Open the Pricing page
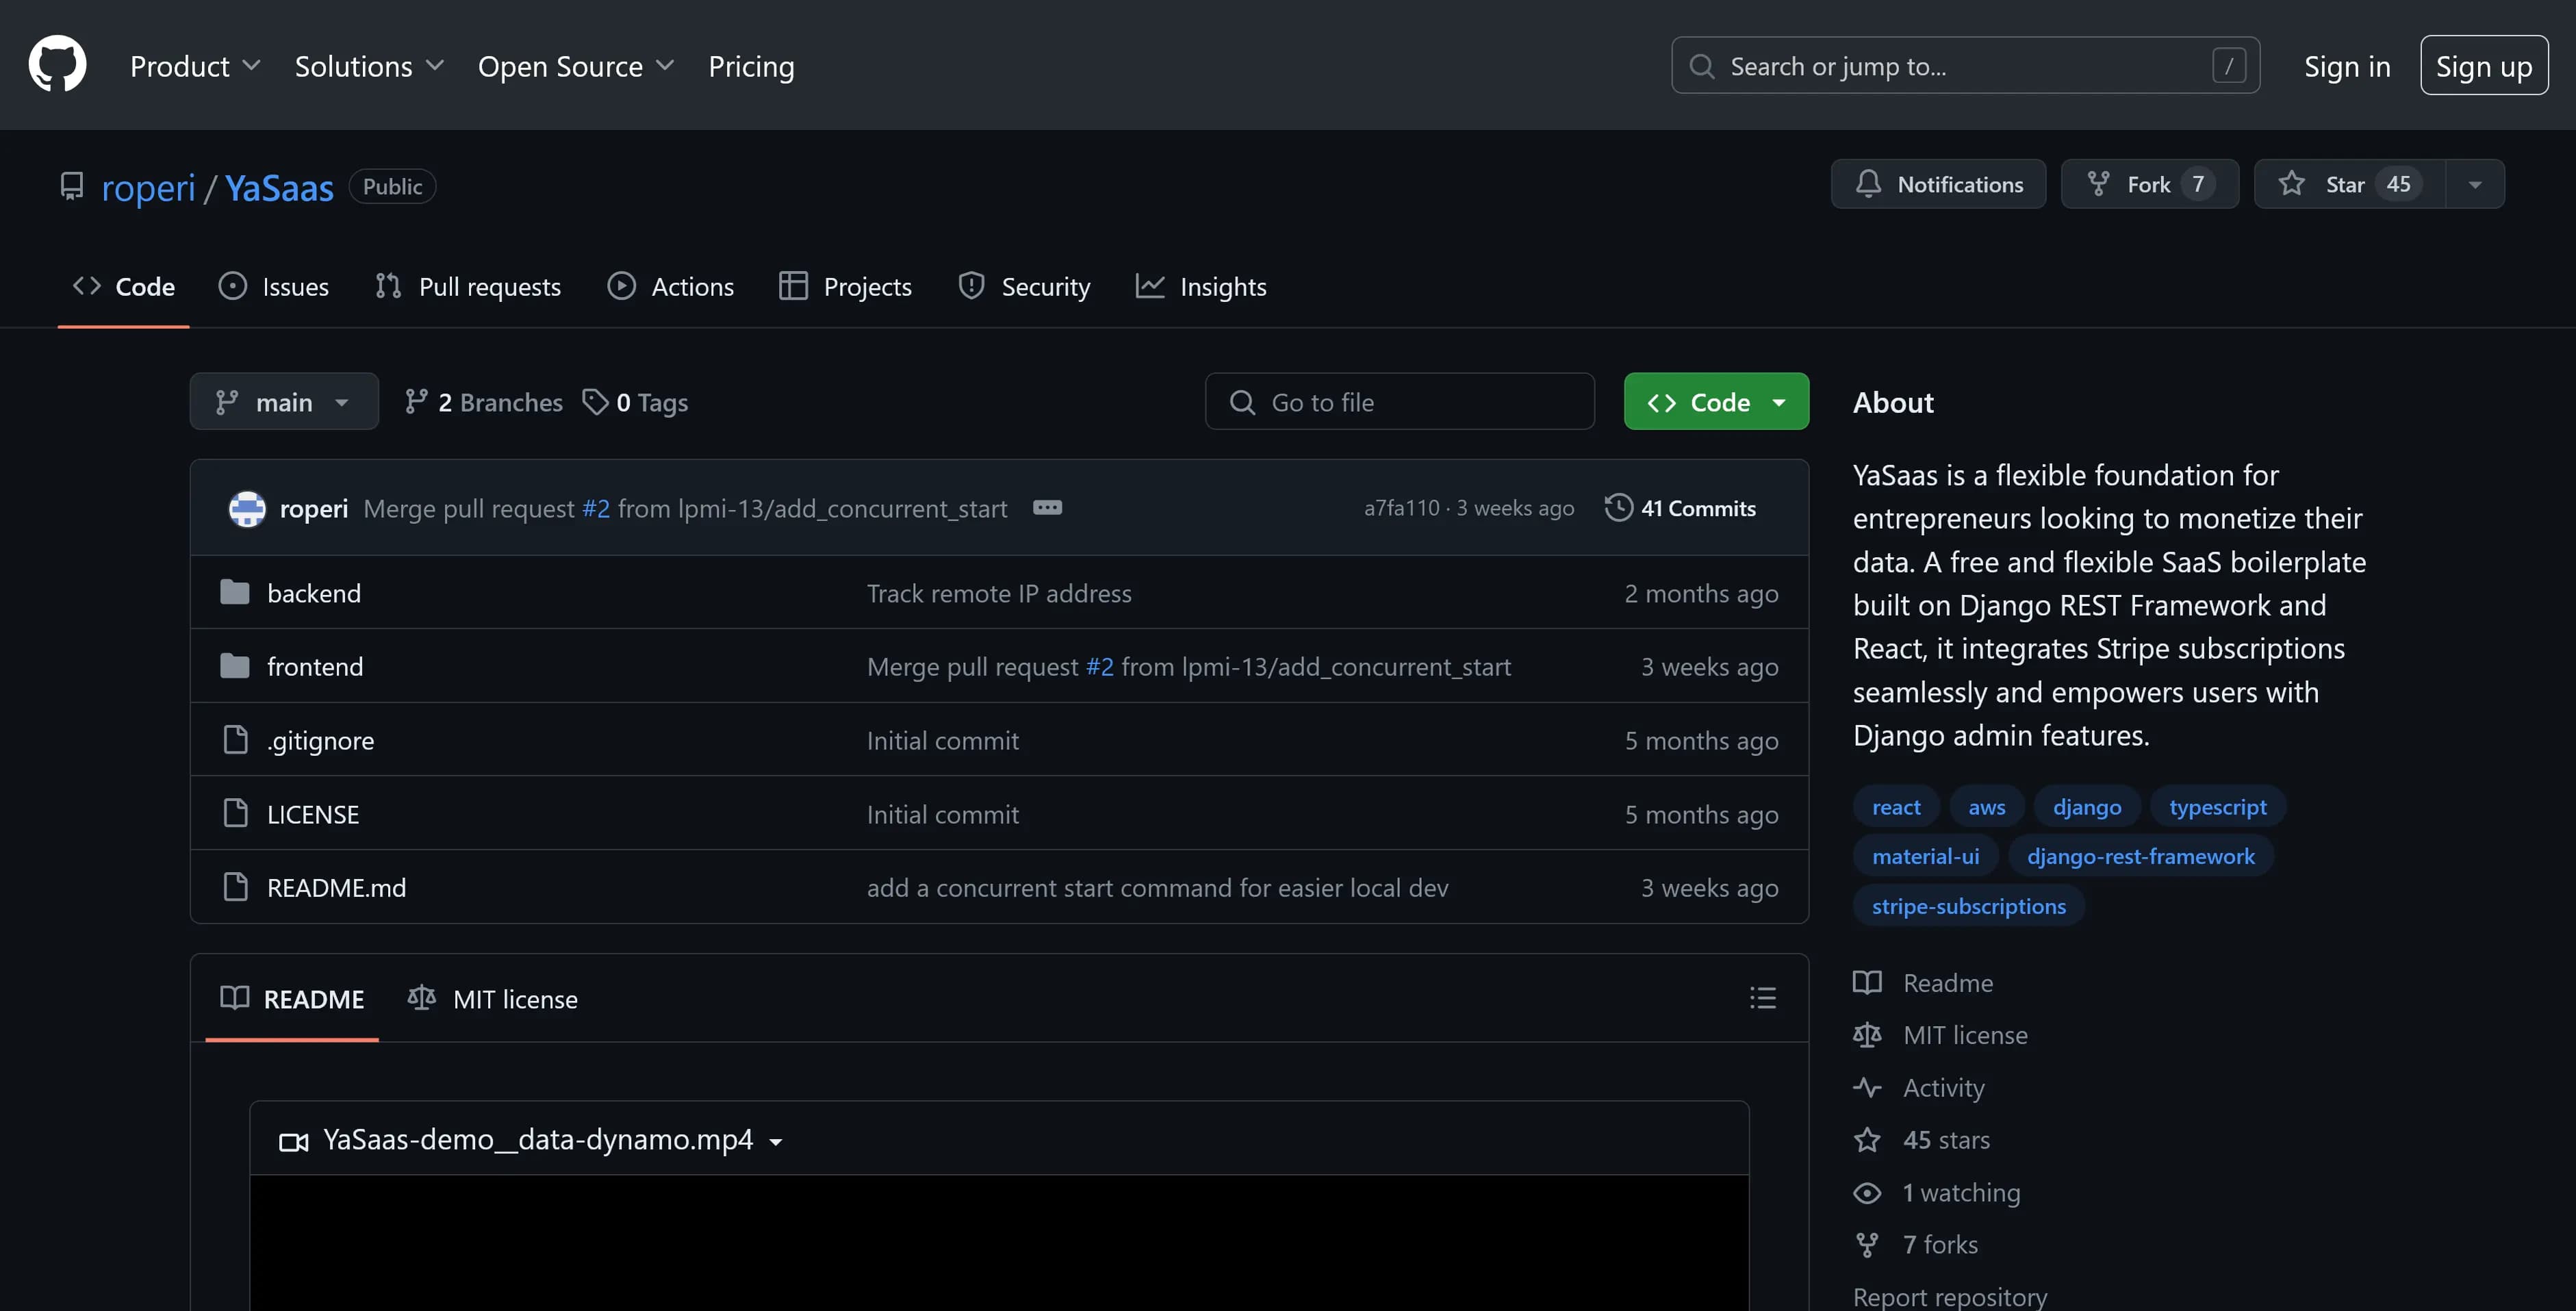2576x1311 pixels. point(751,66)
